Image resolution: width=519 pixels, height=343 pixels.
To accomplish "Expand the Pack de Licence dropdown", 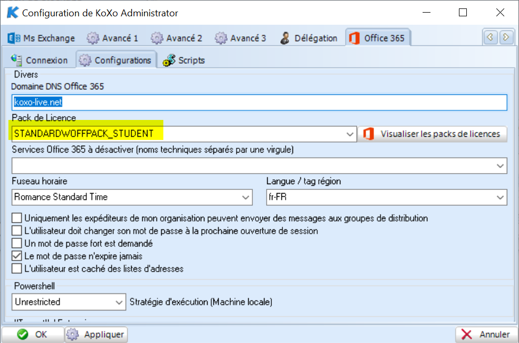I will (x=349, y=134).
